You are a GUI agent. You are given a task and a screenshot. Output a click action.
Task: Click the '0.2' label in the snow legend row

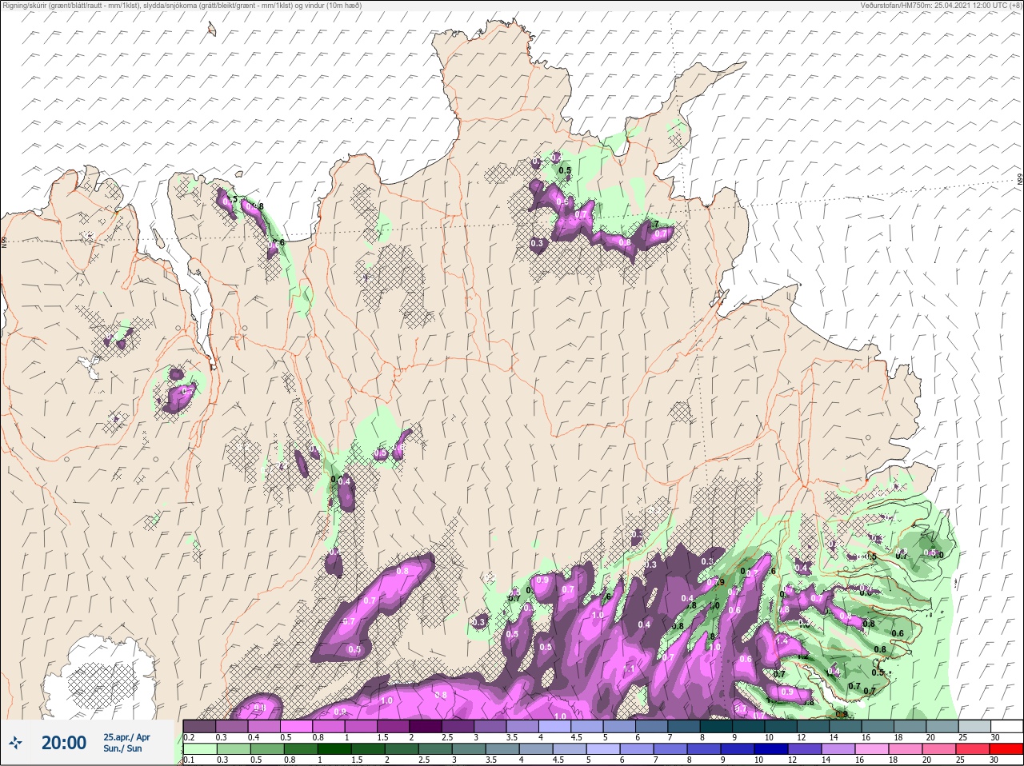pos(189,737)
